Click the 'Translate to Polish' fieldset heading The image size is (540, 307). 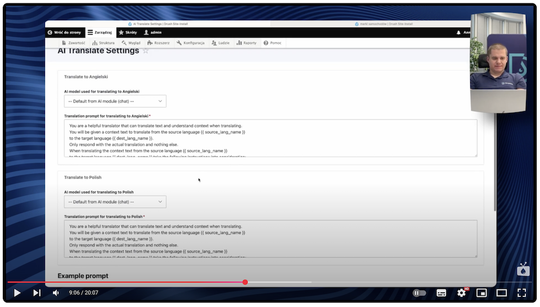click(83, 177)
